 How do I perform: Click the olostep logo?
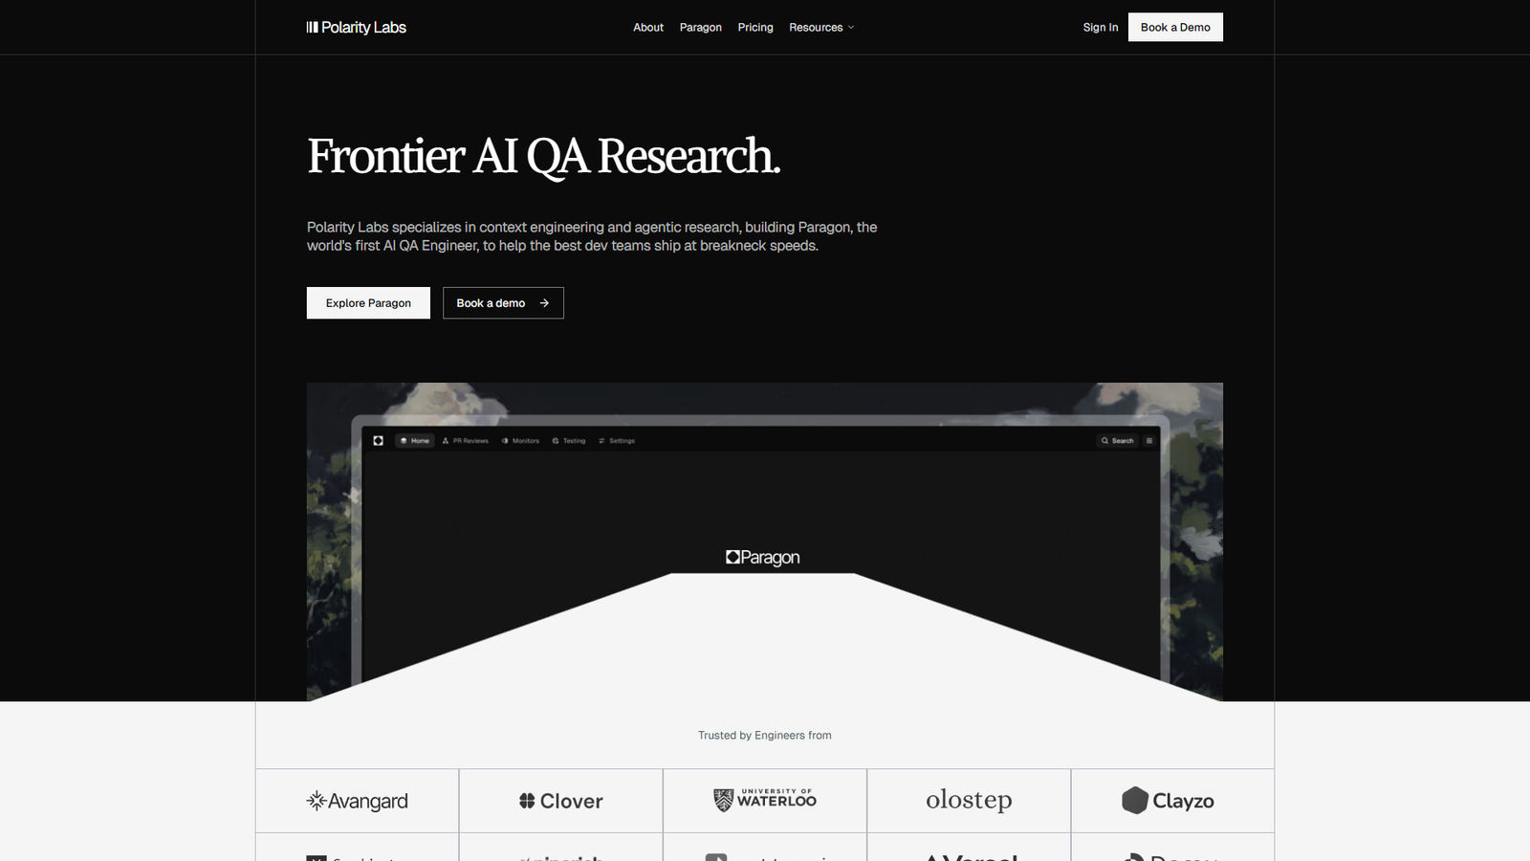point(969,801)
